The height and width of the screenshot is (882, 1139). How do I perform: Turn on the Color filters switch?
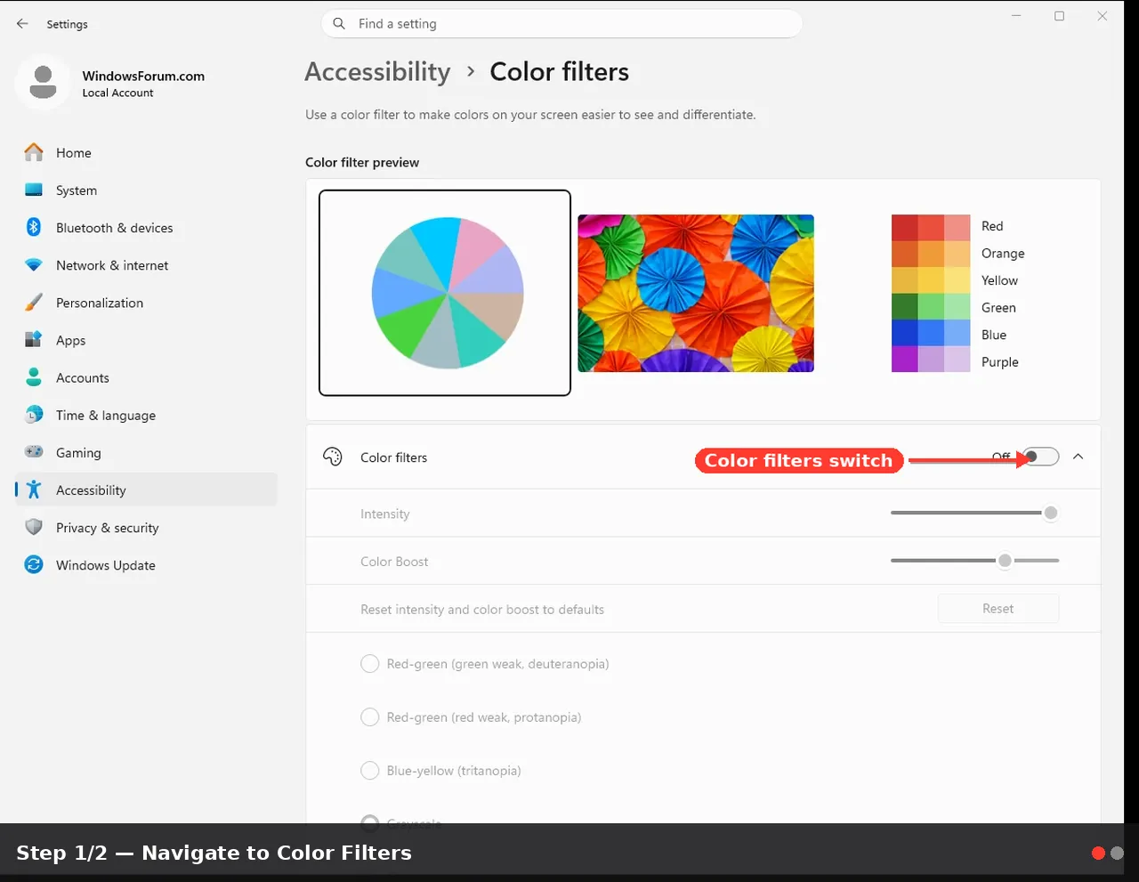[1040, 457]
